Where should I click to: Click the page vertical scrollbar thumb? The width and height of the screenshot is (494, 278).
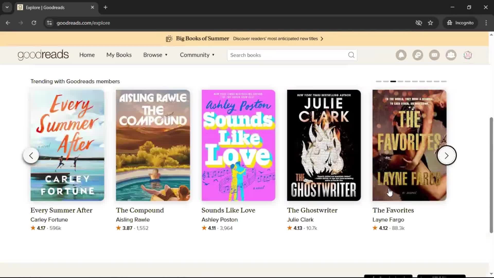point(491,175)
